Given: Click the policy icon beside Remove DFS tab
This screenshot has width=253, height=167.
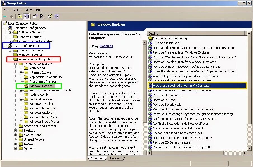Looking at the screenshot, I should click(150, 100).
